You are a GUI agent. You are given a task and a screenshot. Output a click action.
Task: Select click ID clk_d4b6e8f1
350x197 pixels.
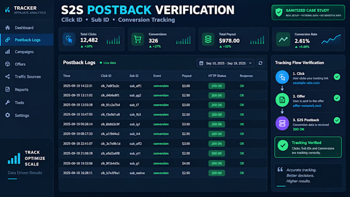(x=110, y=95)
